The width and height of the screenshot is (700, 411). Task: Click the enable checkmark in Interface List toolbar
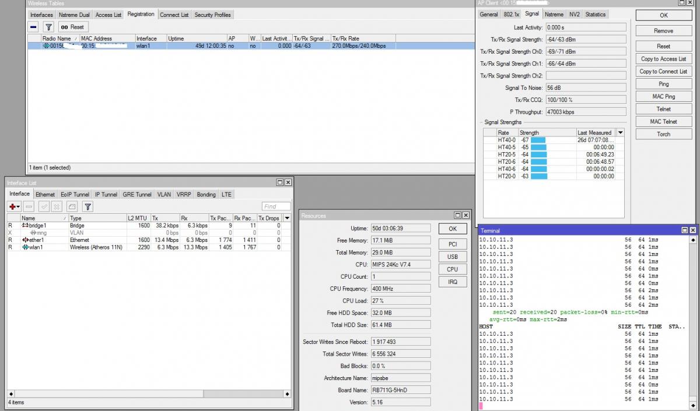click(x=44, y=206)
